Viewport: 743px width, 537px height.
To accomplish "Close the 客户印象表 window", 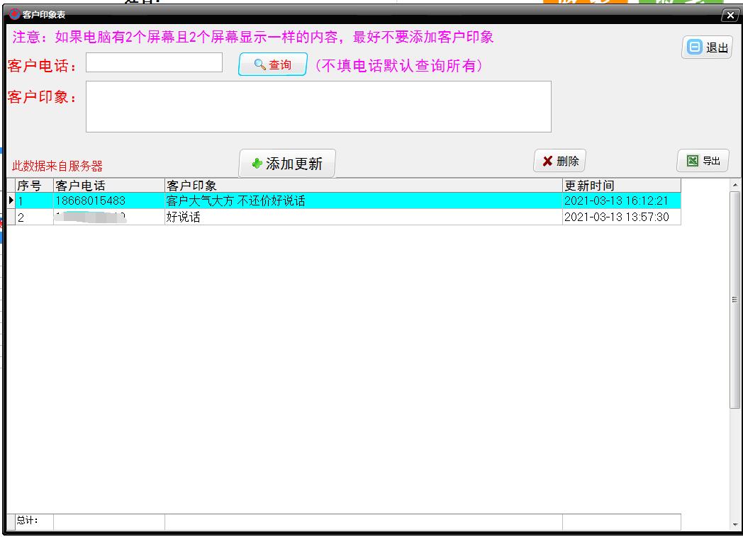I will point(730,15).
